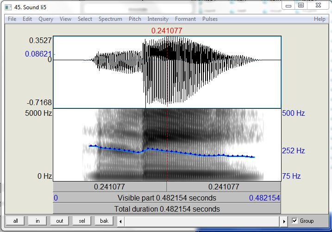The image size is (332, 232).
Task: Toggle the Group checkbox
Action: coord(294,221)
